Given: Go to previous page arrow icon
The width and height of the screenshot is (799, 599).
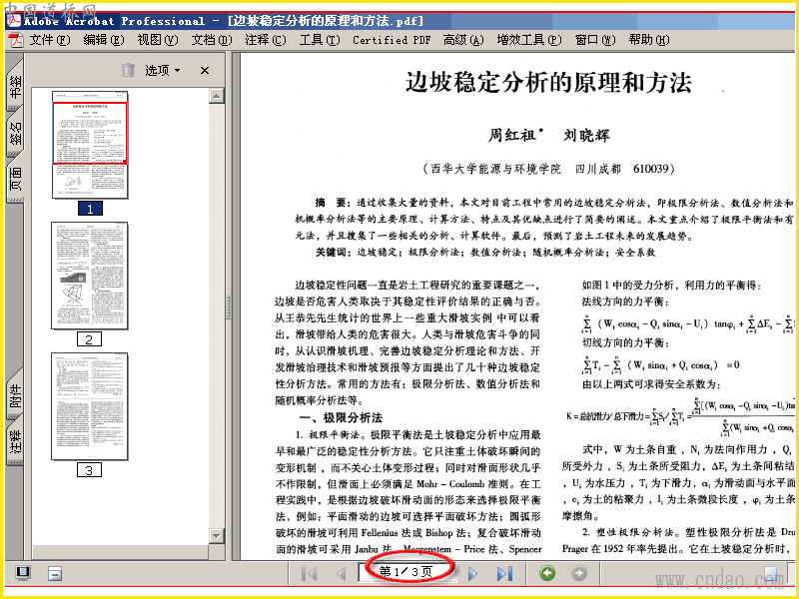Looking at the screenshot, I should click(x=341, y=573).
